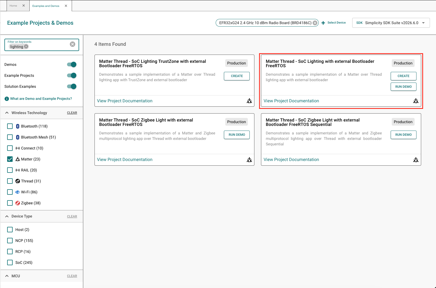Open the SDK Simplicity SDK Suite dropdown
The width and height of the screenshot is (436, 288).
point(391,23)
